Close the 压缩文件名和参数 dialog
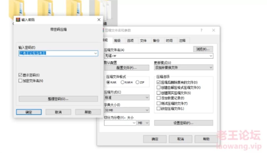Screen dimensions: 267x153 (x=214, y=30)
